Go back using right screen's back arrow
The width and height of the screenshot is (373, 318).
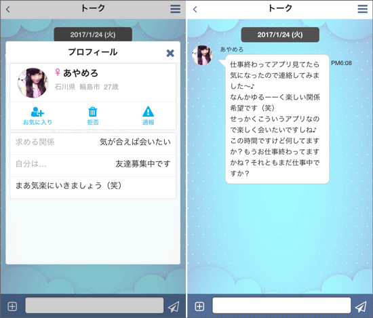click(x=195, y=9)
